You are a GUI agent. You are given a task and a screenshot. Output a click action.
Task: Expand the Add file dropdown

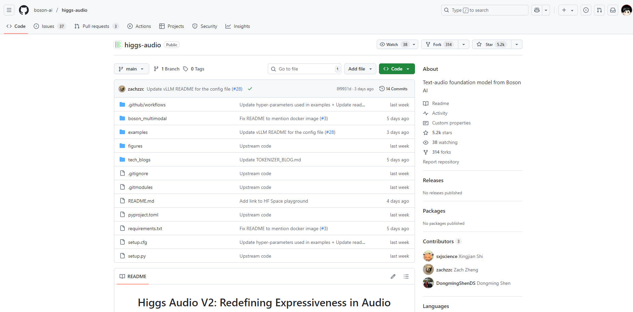tap(360, 69)
